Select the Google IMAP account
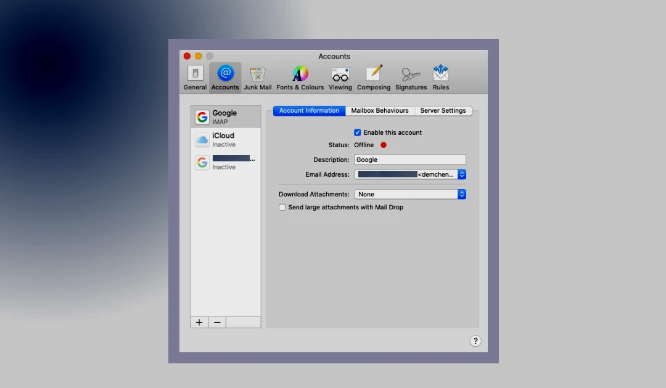Viewport: 666px width, 388px height. click(226, 117)
